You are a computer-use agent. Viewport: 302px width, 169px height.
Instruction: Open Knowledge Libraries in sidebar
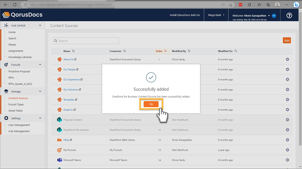pyautogui.click(x=20, y=57)
